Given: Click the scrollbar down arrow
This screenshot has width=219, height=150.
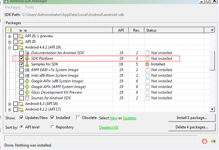Looking at the screenshot, I should coord(212,109).
